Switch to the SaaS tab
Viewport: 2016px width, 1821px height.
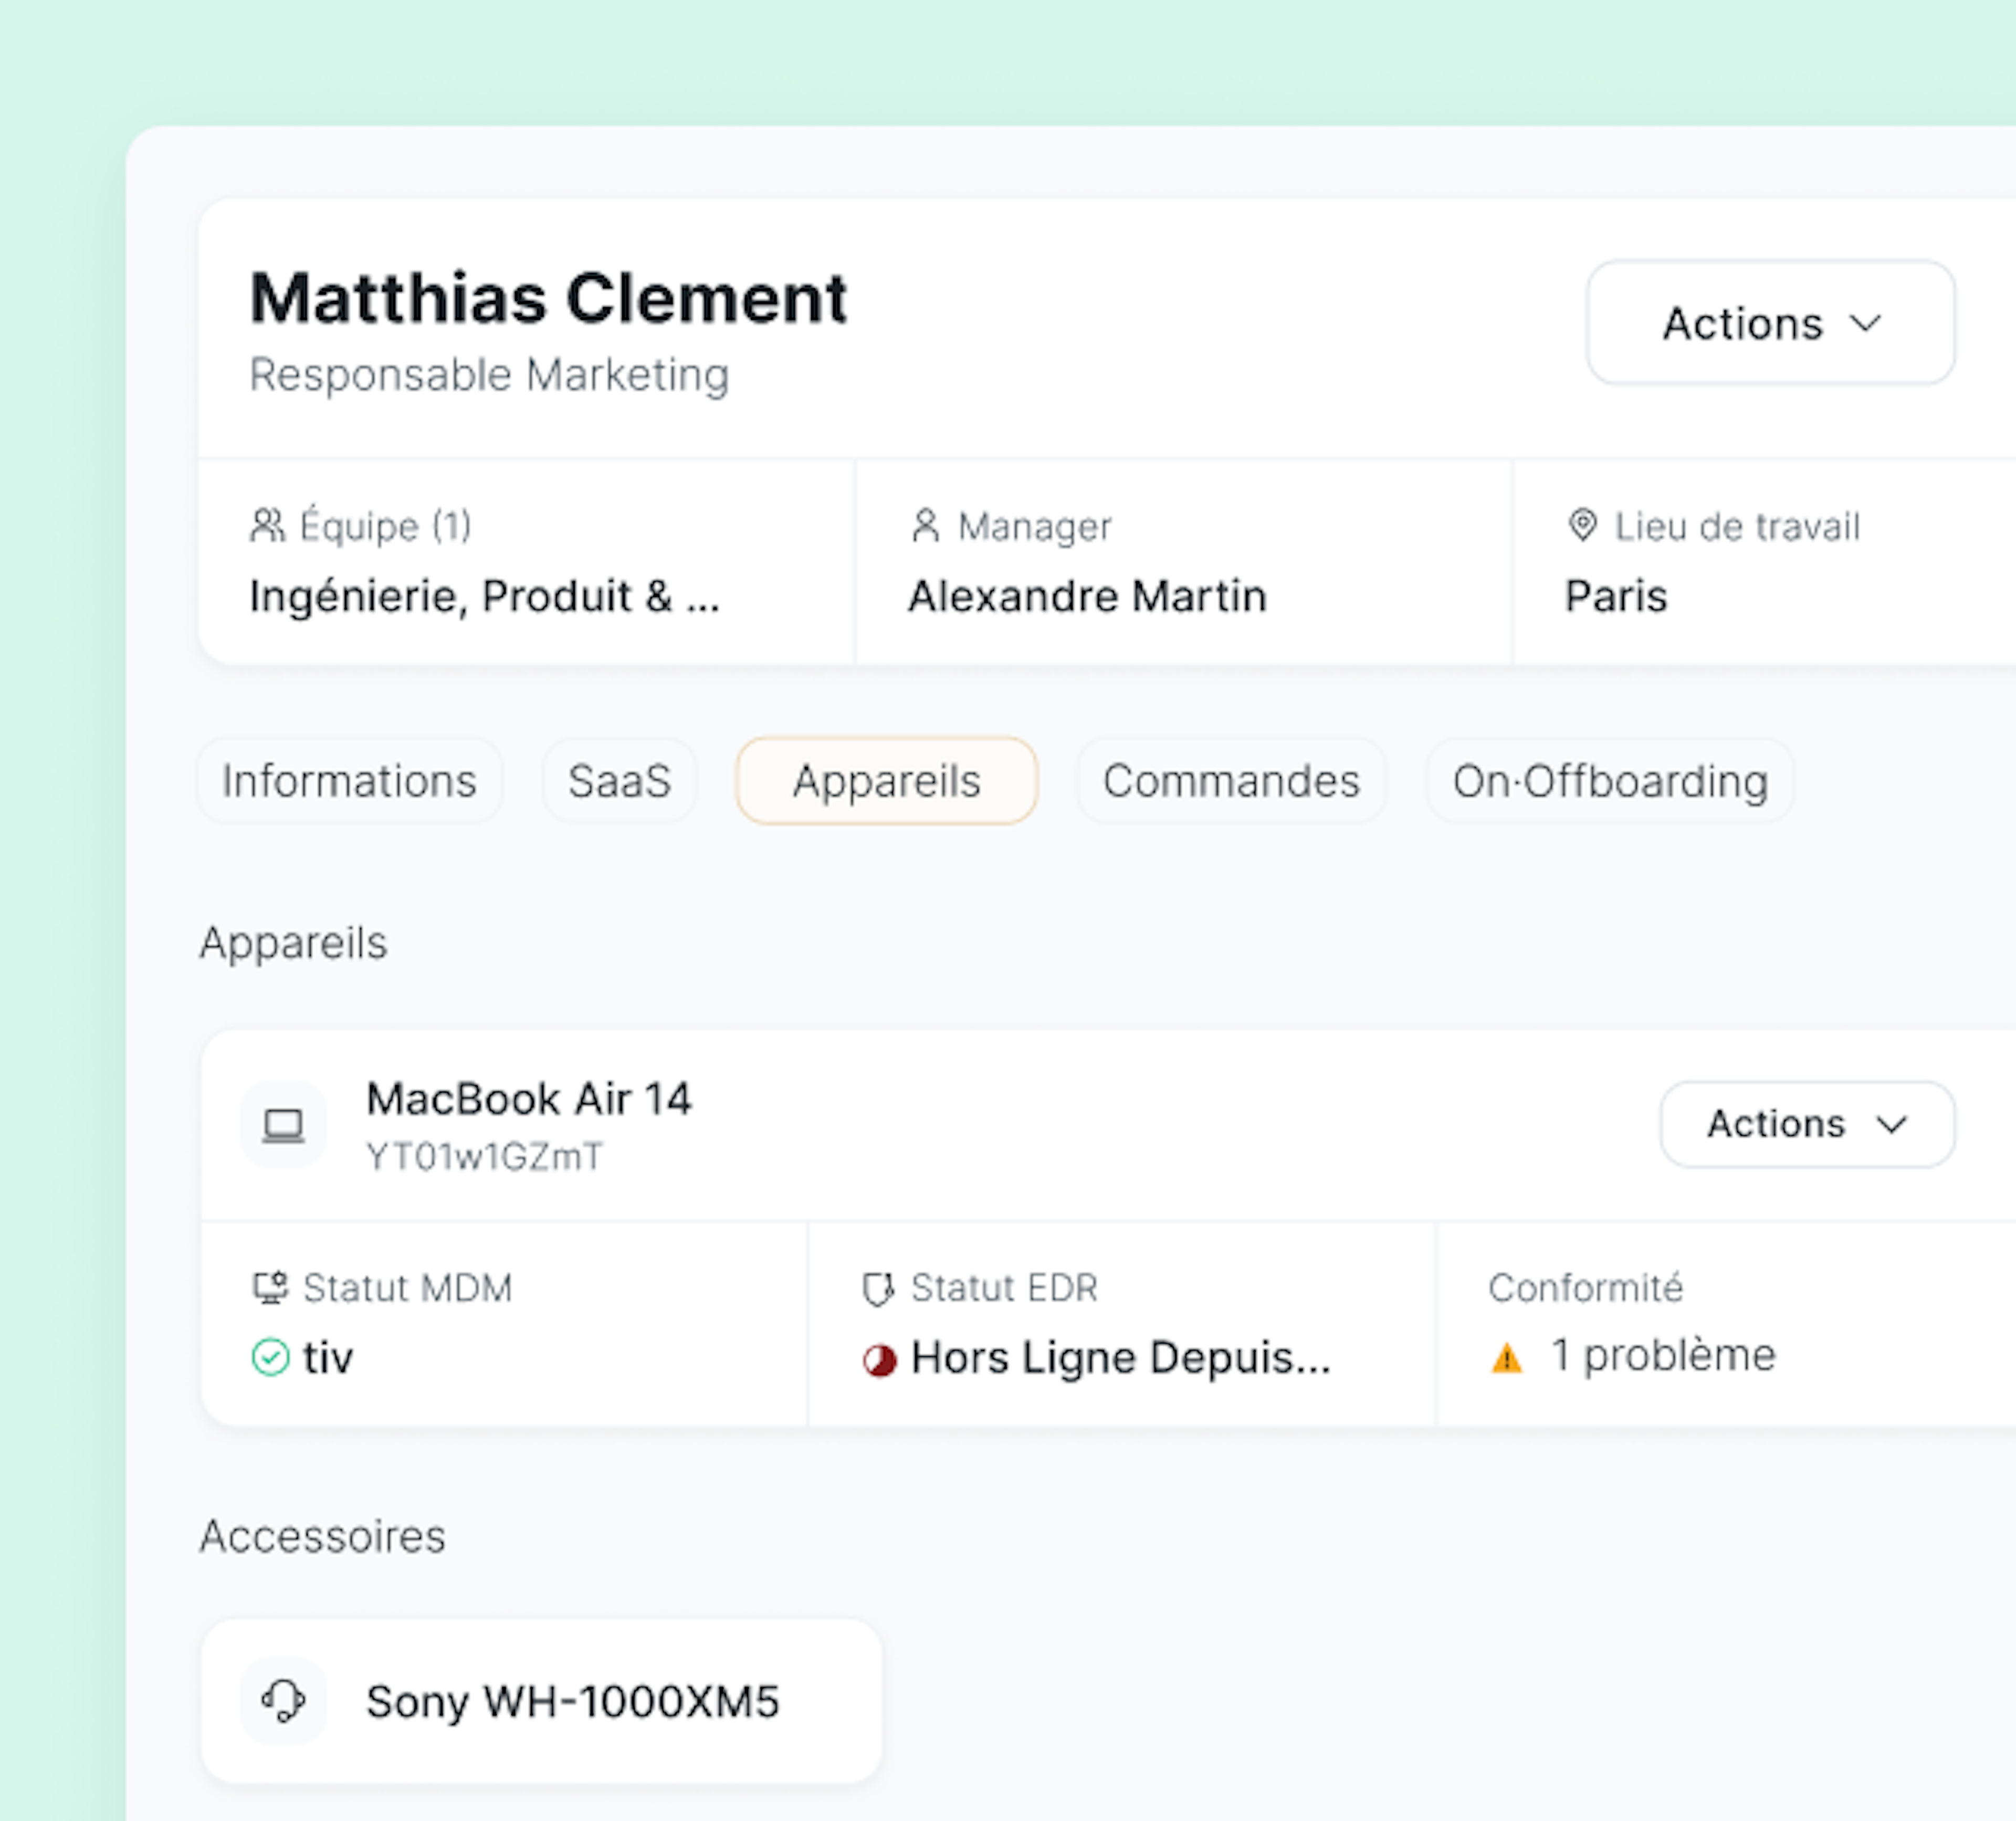[x=619, y=781]
